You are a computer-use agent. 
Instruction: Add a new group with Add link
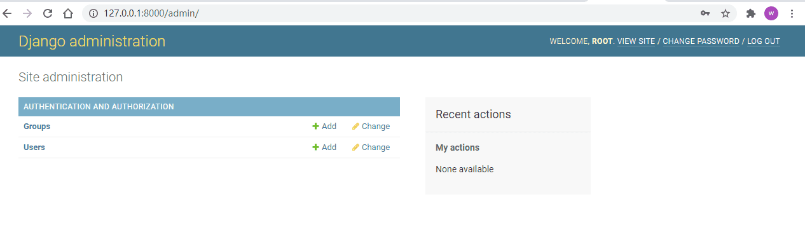[x=324, y=126]
